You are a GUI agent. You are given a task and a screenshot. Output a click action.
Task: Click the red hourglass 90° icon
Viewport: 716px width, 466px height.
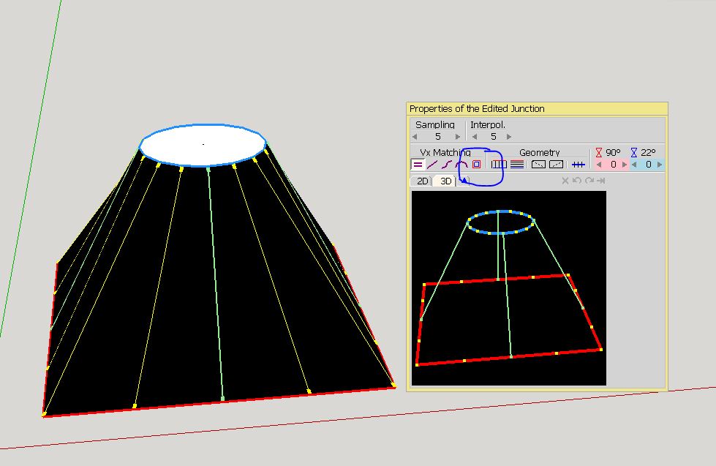(x=599, y=153)
